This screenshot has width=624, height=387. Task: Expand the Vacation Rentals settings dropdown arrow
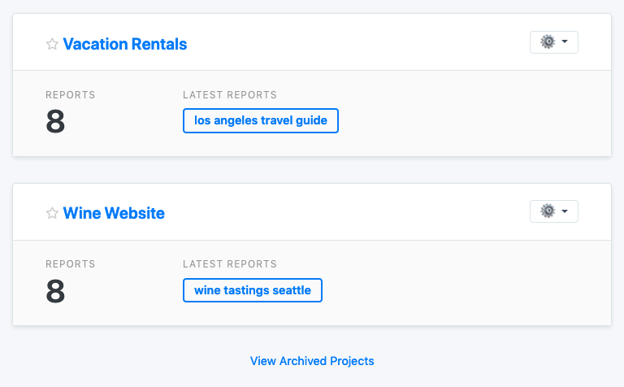coord(565,41)
